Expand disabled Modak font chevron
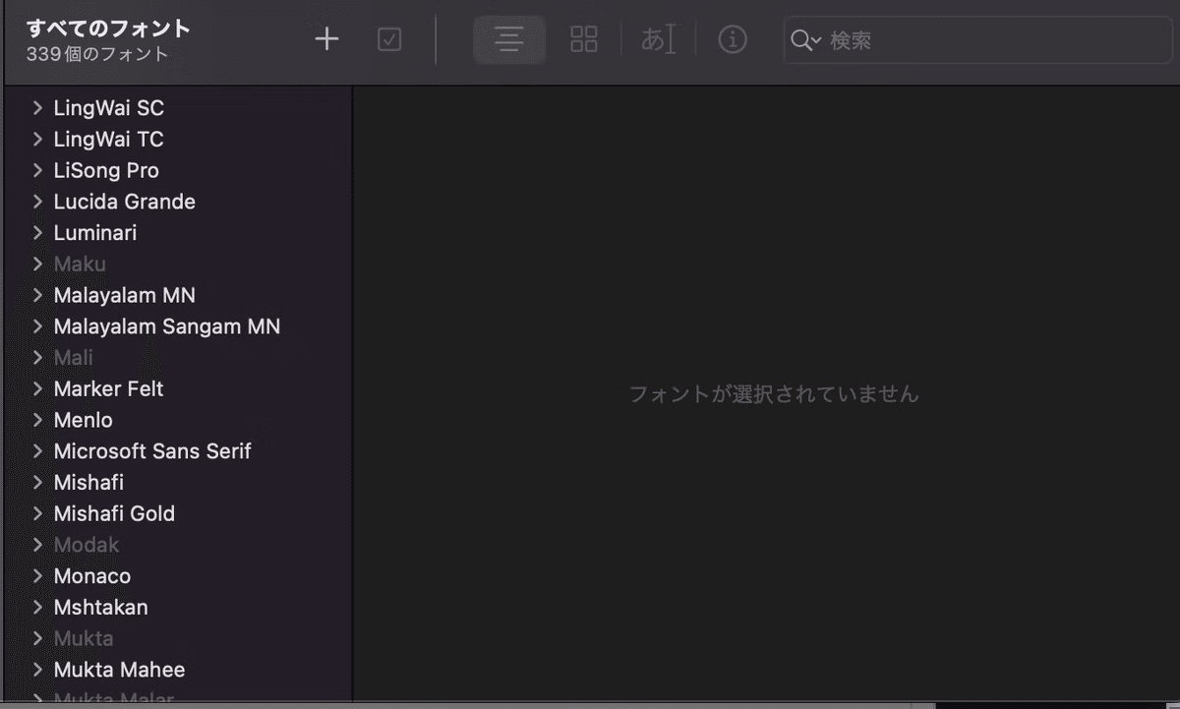The width and height of the screenshot is (1180, 709). point(37,545)
